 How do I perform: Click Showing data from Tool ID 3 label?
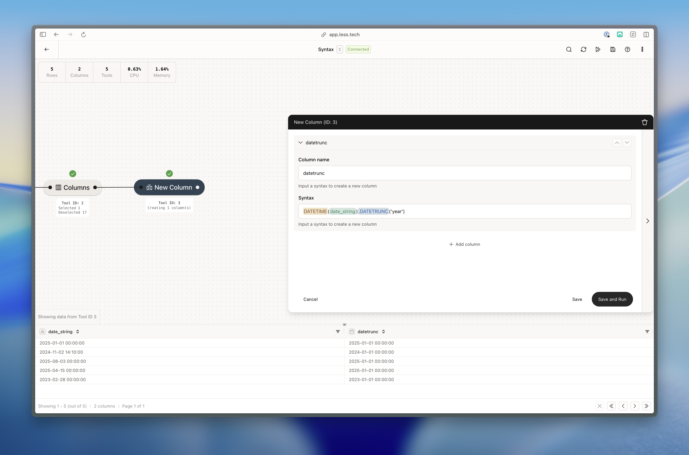[67, 317]
